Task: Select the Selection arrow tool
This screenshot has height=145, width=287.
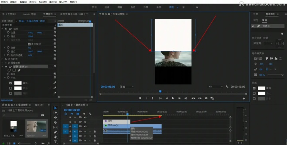Action: (55, 108)
